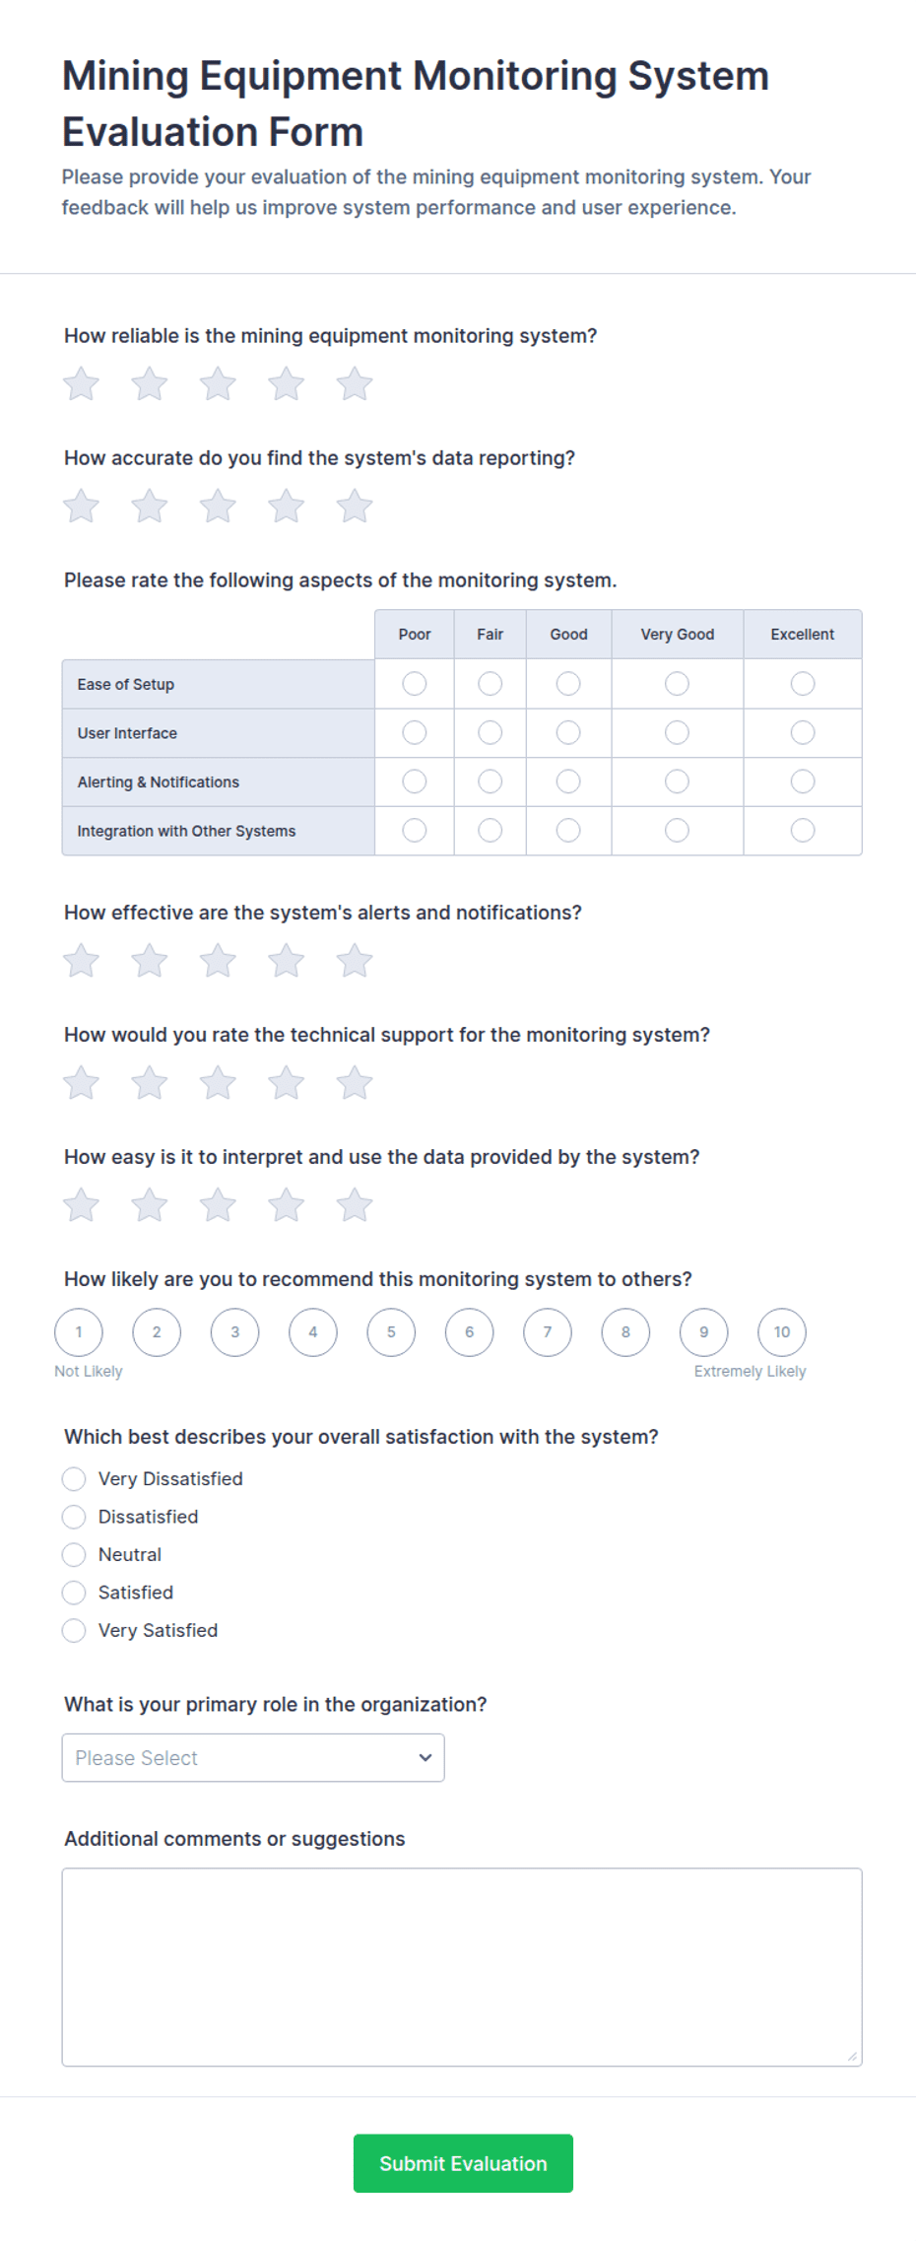Mark Ease of Setup as Excellent
Viewport: 916px width, 2241px height.
tap(803, 684)
